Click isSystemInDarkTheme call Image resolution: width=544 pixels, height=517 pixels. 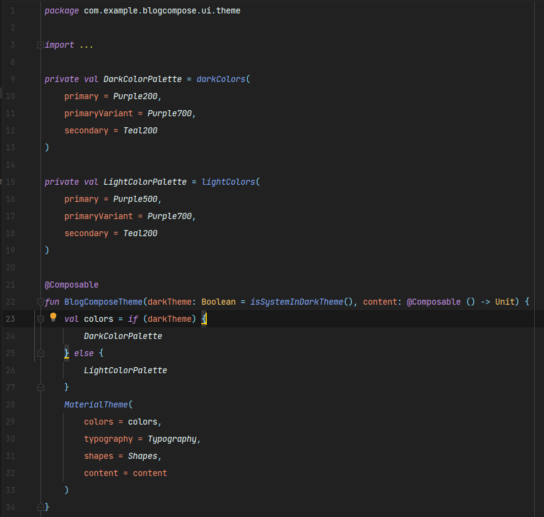[x=297, y=302]
